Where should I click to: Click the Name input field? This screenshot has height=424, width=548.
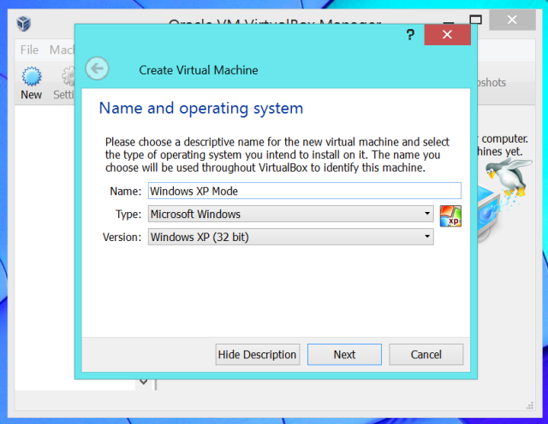305,191
